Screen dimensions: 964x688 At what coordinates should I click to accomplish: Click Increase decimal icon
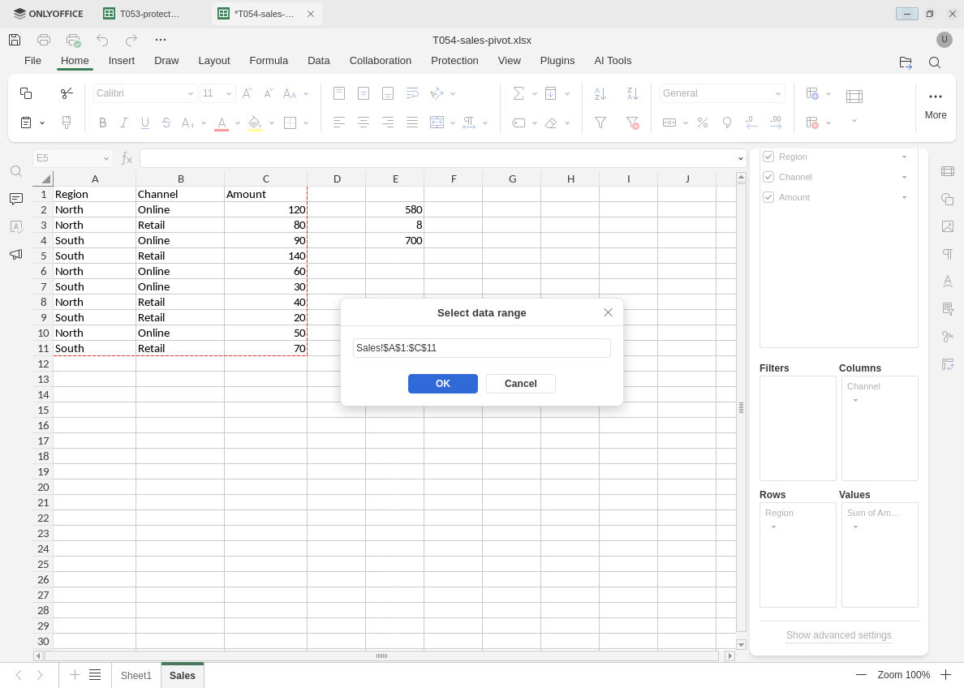click(776, 123)
